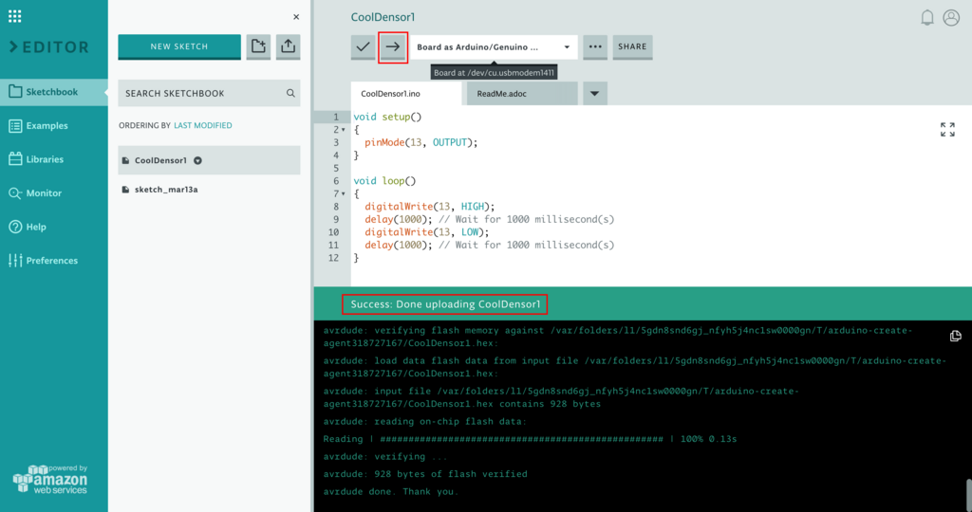Open the Arduino apps grid menu
The image size is (972, 512).
coord(15,16)
